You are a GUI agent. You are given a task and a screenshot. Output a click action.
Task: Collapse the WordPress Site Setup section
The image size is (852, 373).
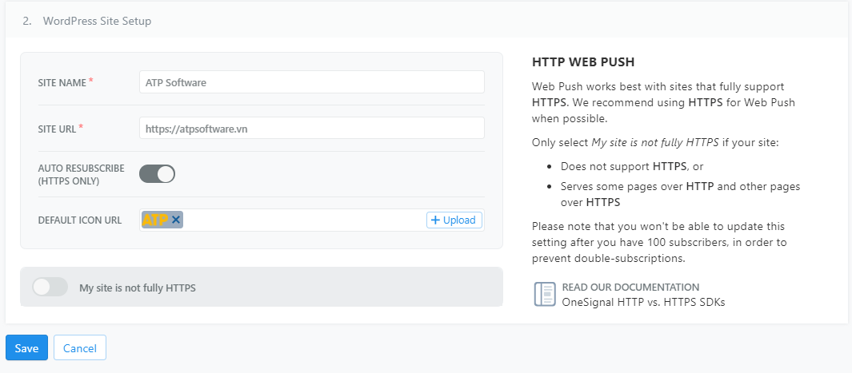[97, 22]
